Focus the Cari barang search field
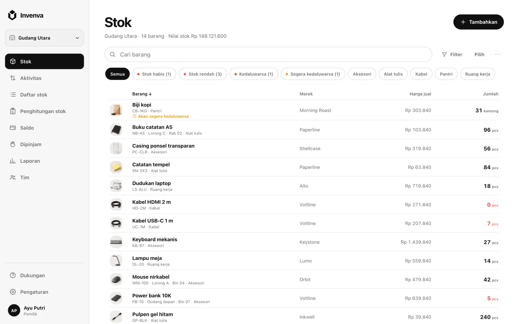 (268, 54)
